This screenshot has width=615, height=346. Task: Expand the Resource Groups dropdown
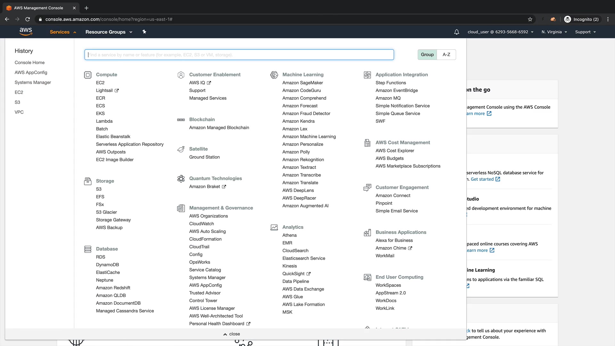pyautogui.click(x=109, y=32)
